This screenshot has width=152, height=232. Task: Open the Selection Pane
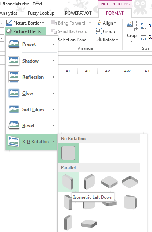72,40
